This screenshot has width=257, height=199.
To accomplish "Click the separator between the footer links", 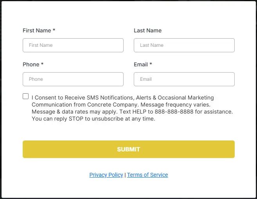I will 125,175.
